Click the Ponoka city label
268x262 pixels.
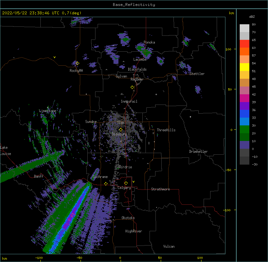pyautogui.click(x=149, y=42)
